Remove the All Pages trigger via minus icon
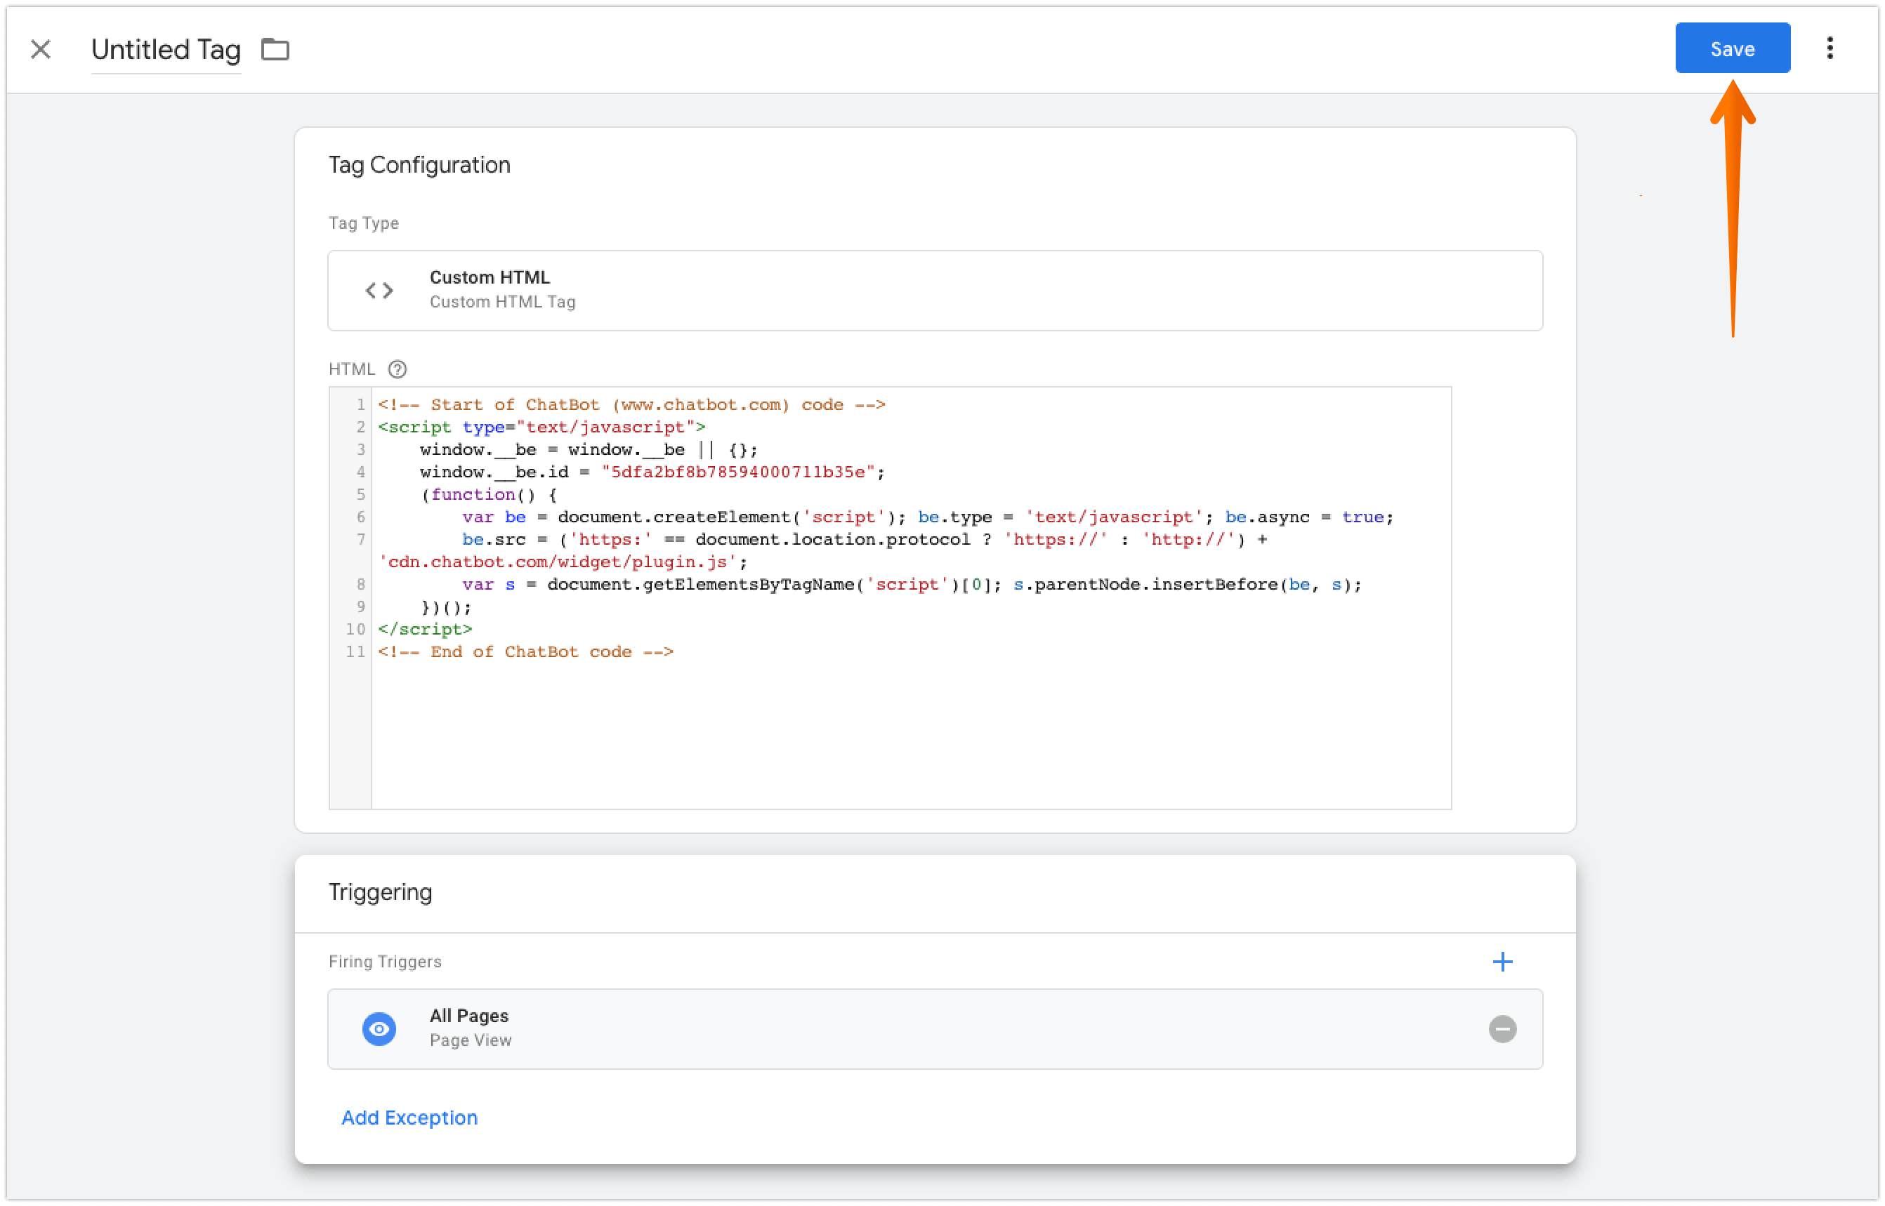 (1502, 1028)
